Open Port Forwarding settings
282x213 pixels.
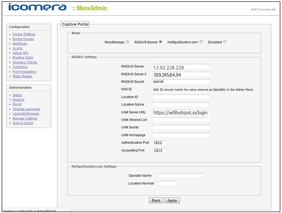[x=24, y=72]
